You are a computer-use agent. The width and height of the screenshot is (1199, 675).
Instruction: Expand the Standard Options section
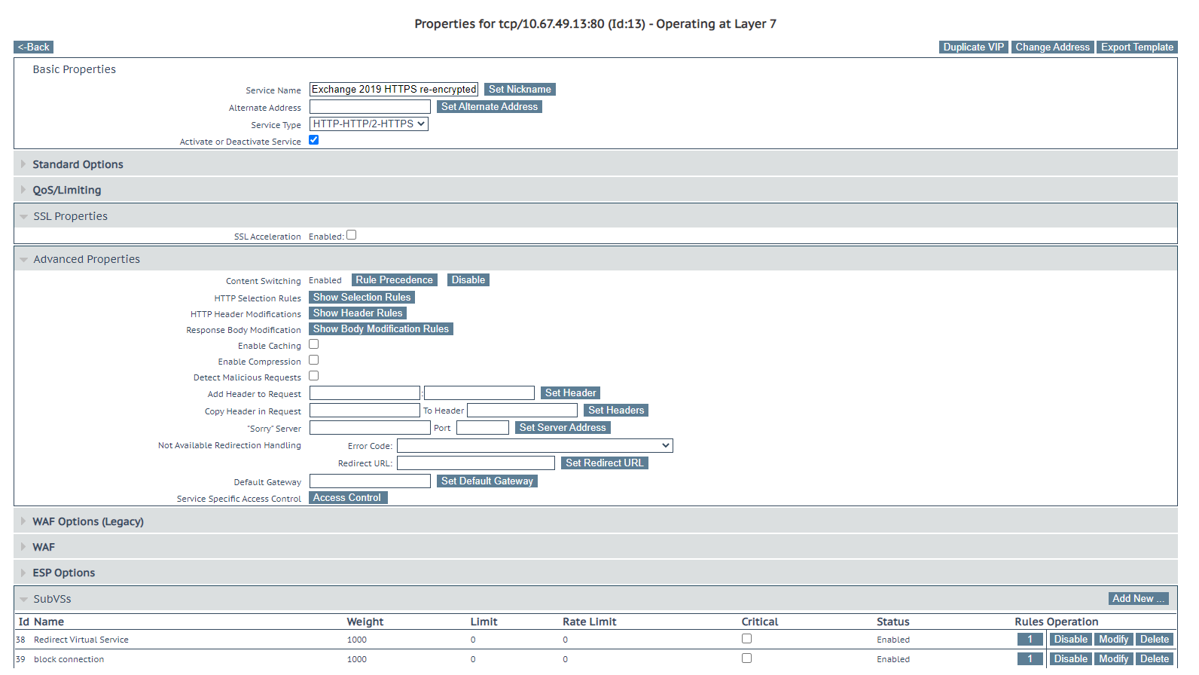tap(595, 164)
